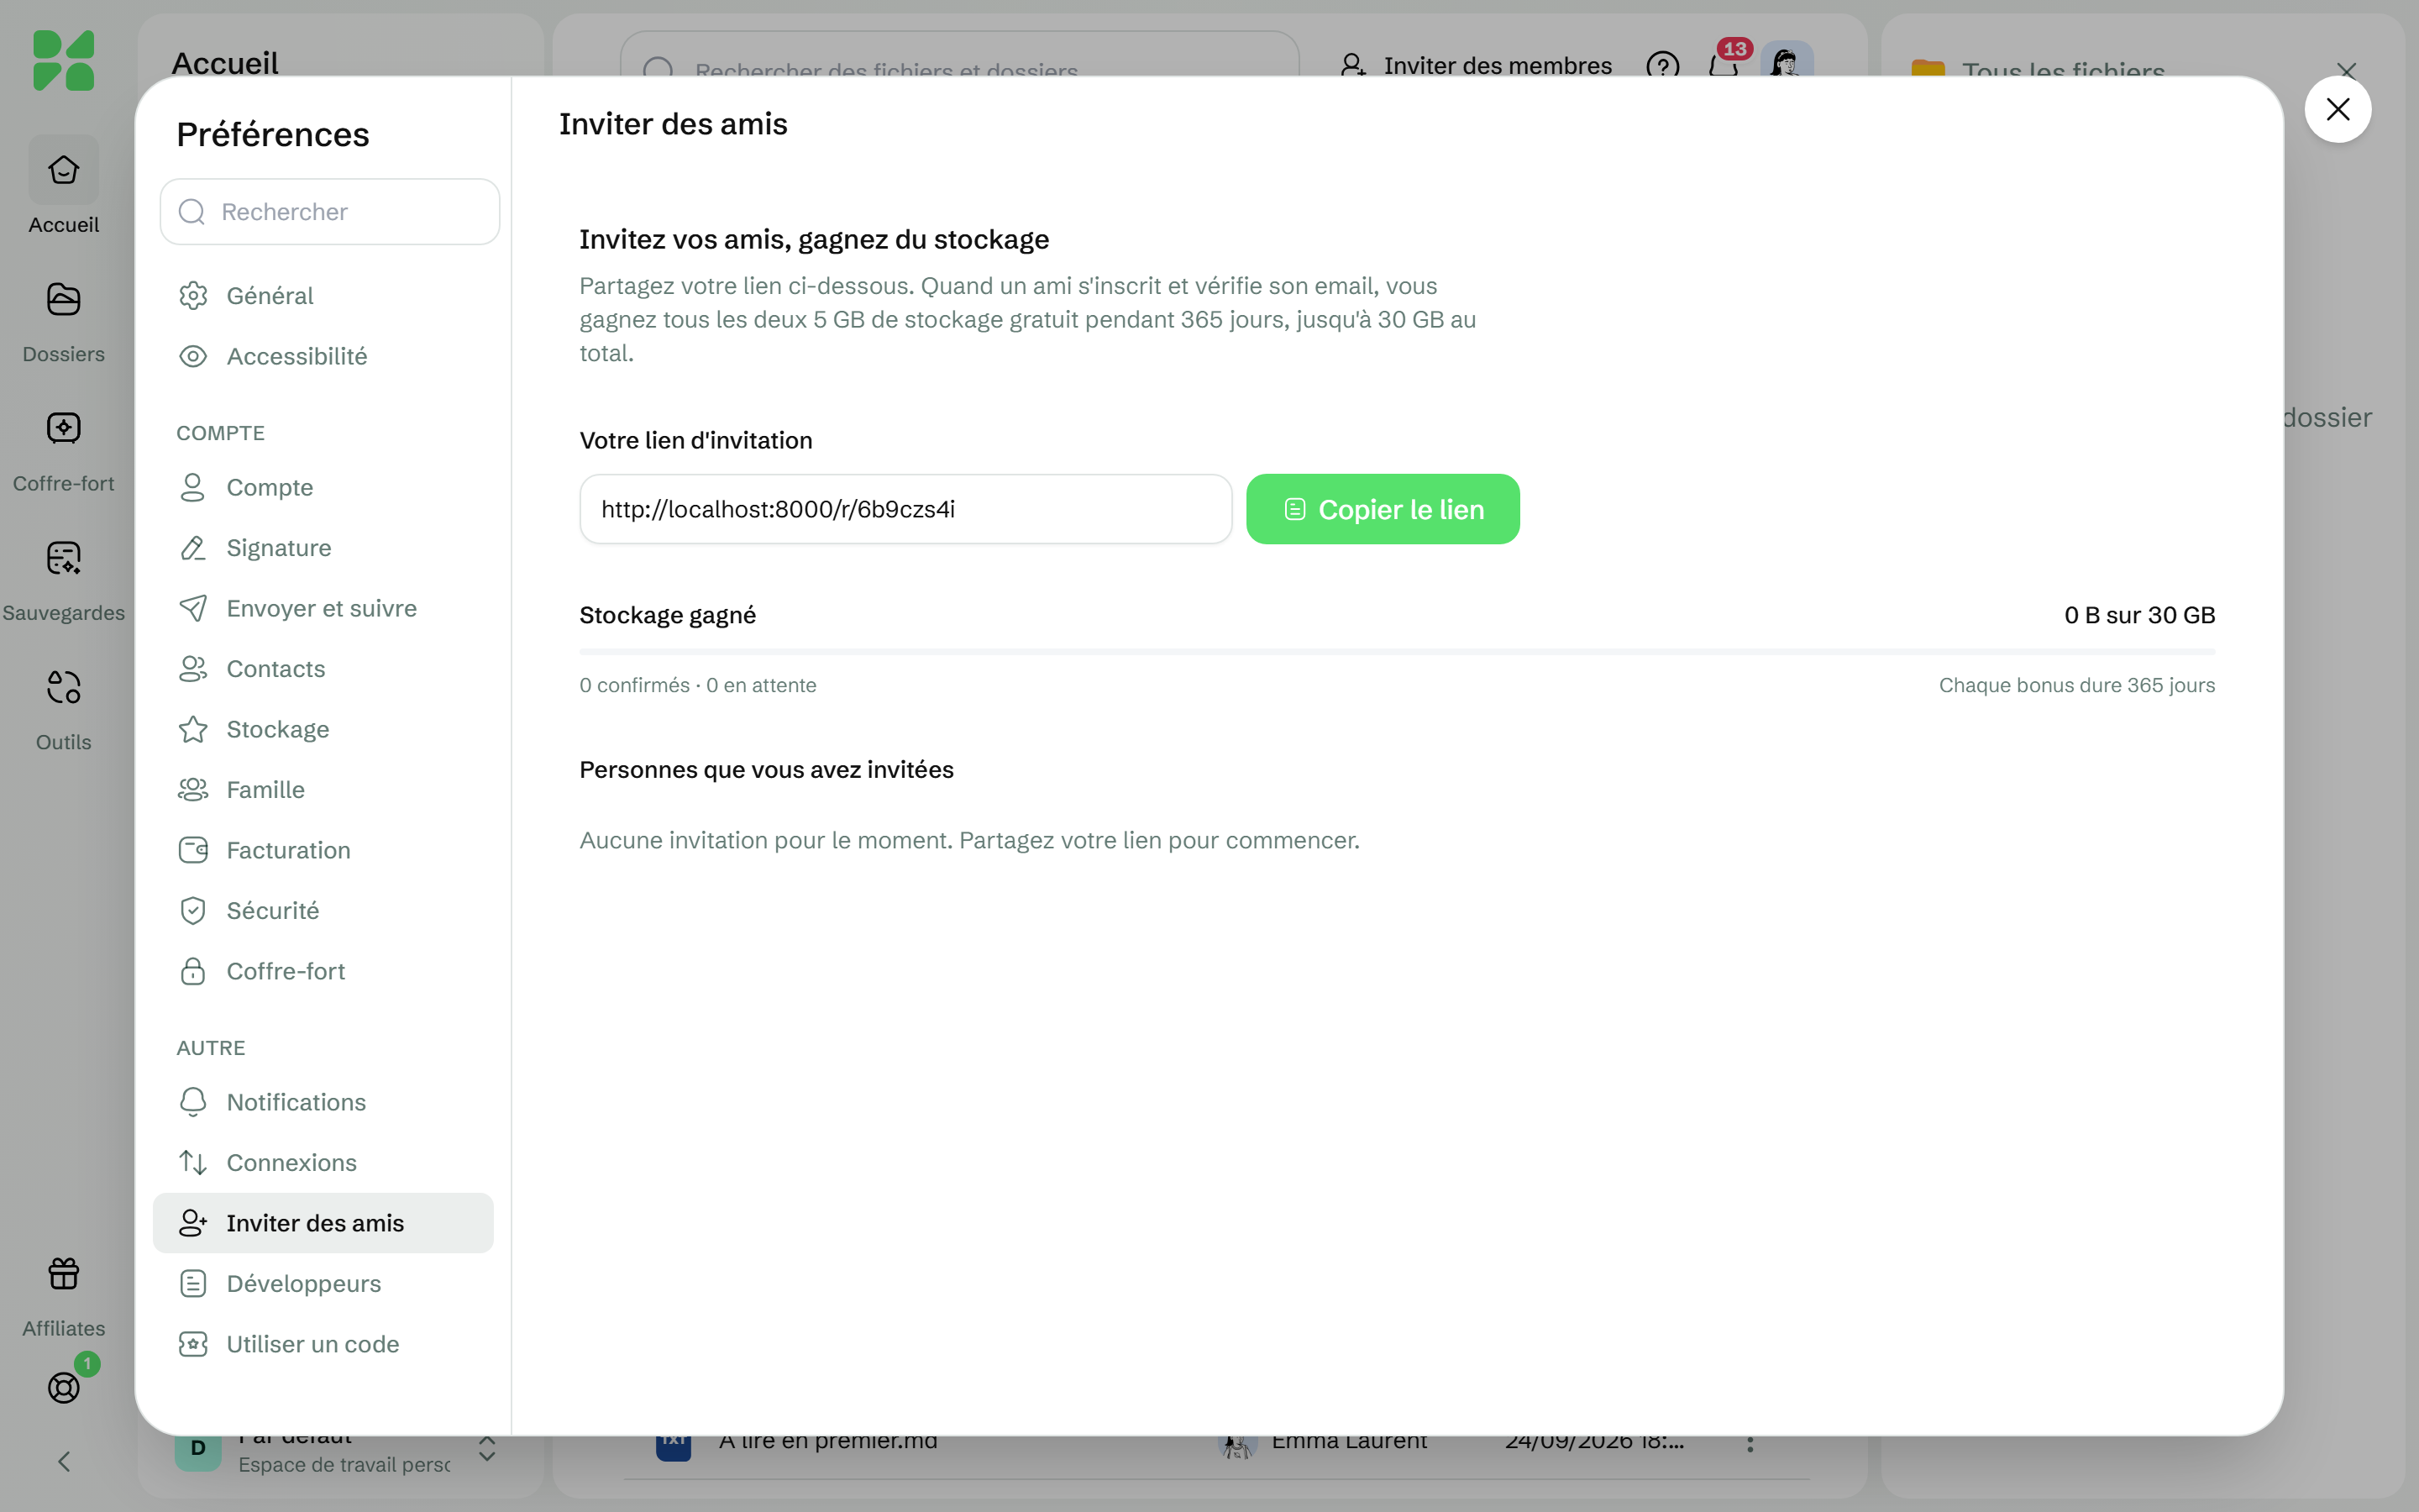Click Inviter des membres in the top bar
Image resolution: width=2419 pixels, height=1512 pixels.
point(1476,66)
